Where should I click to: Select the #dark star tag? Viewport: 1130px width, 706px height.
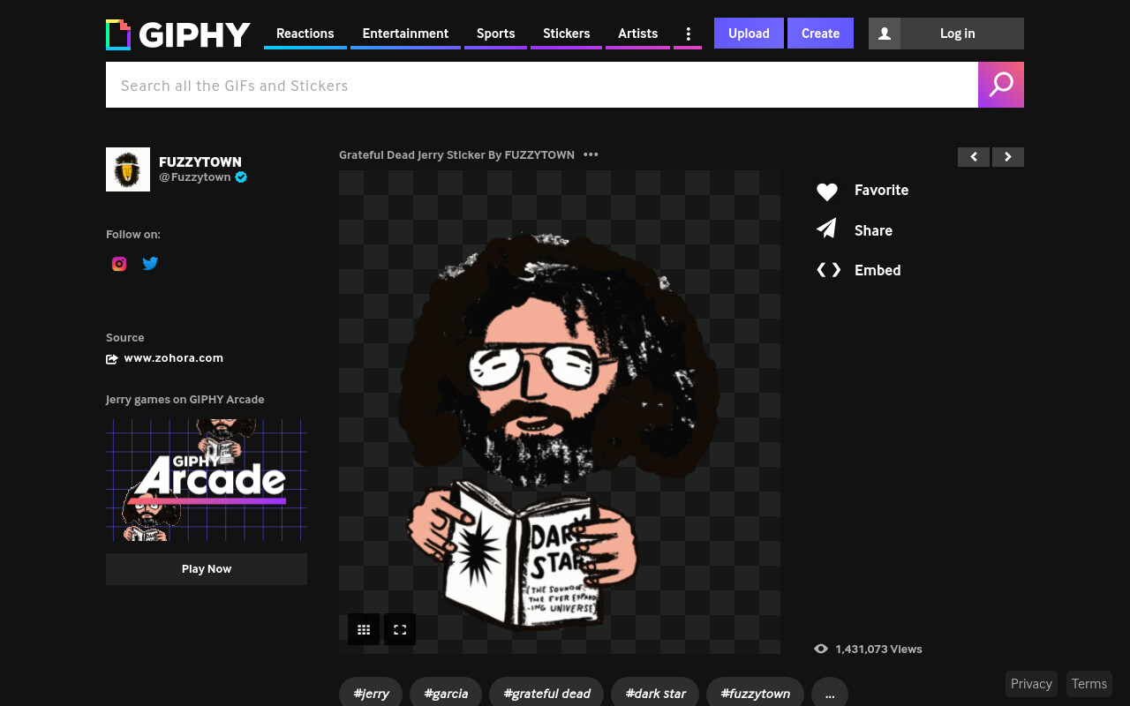(x=655, y=694)
